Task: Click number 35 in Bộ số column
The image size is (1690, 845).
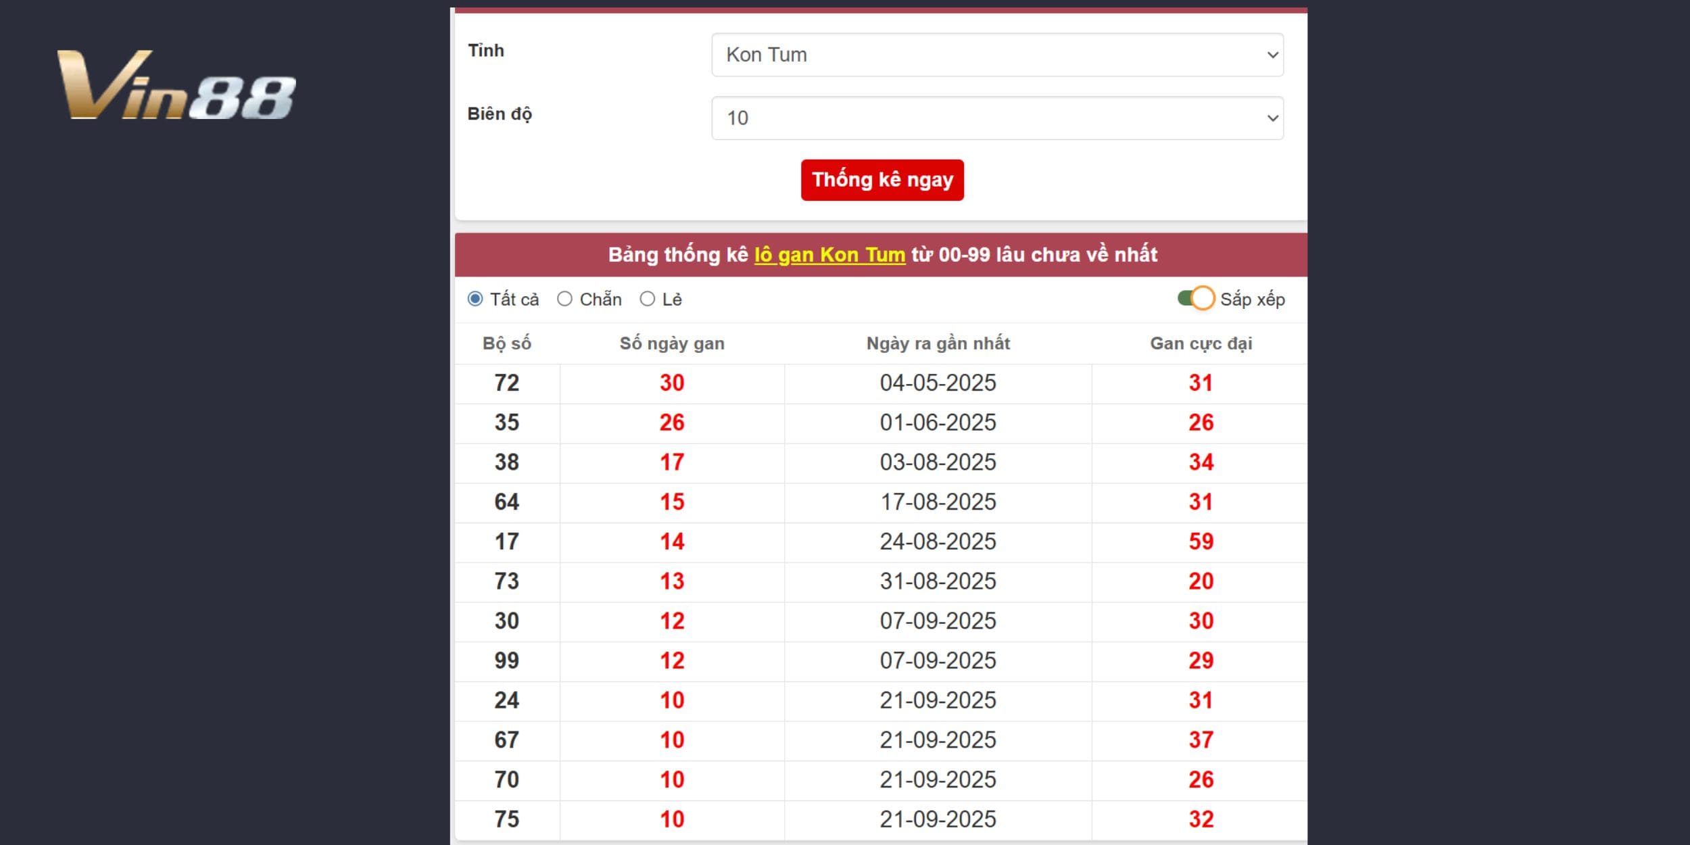Action: (506, 422)
